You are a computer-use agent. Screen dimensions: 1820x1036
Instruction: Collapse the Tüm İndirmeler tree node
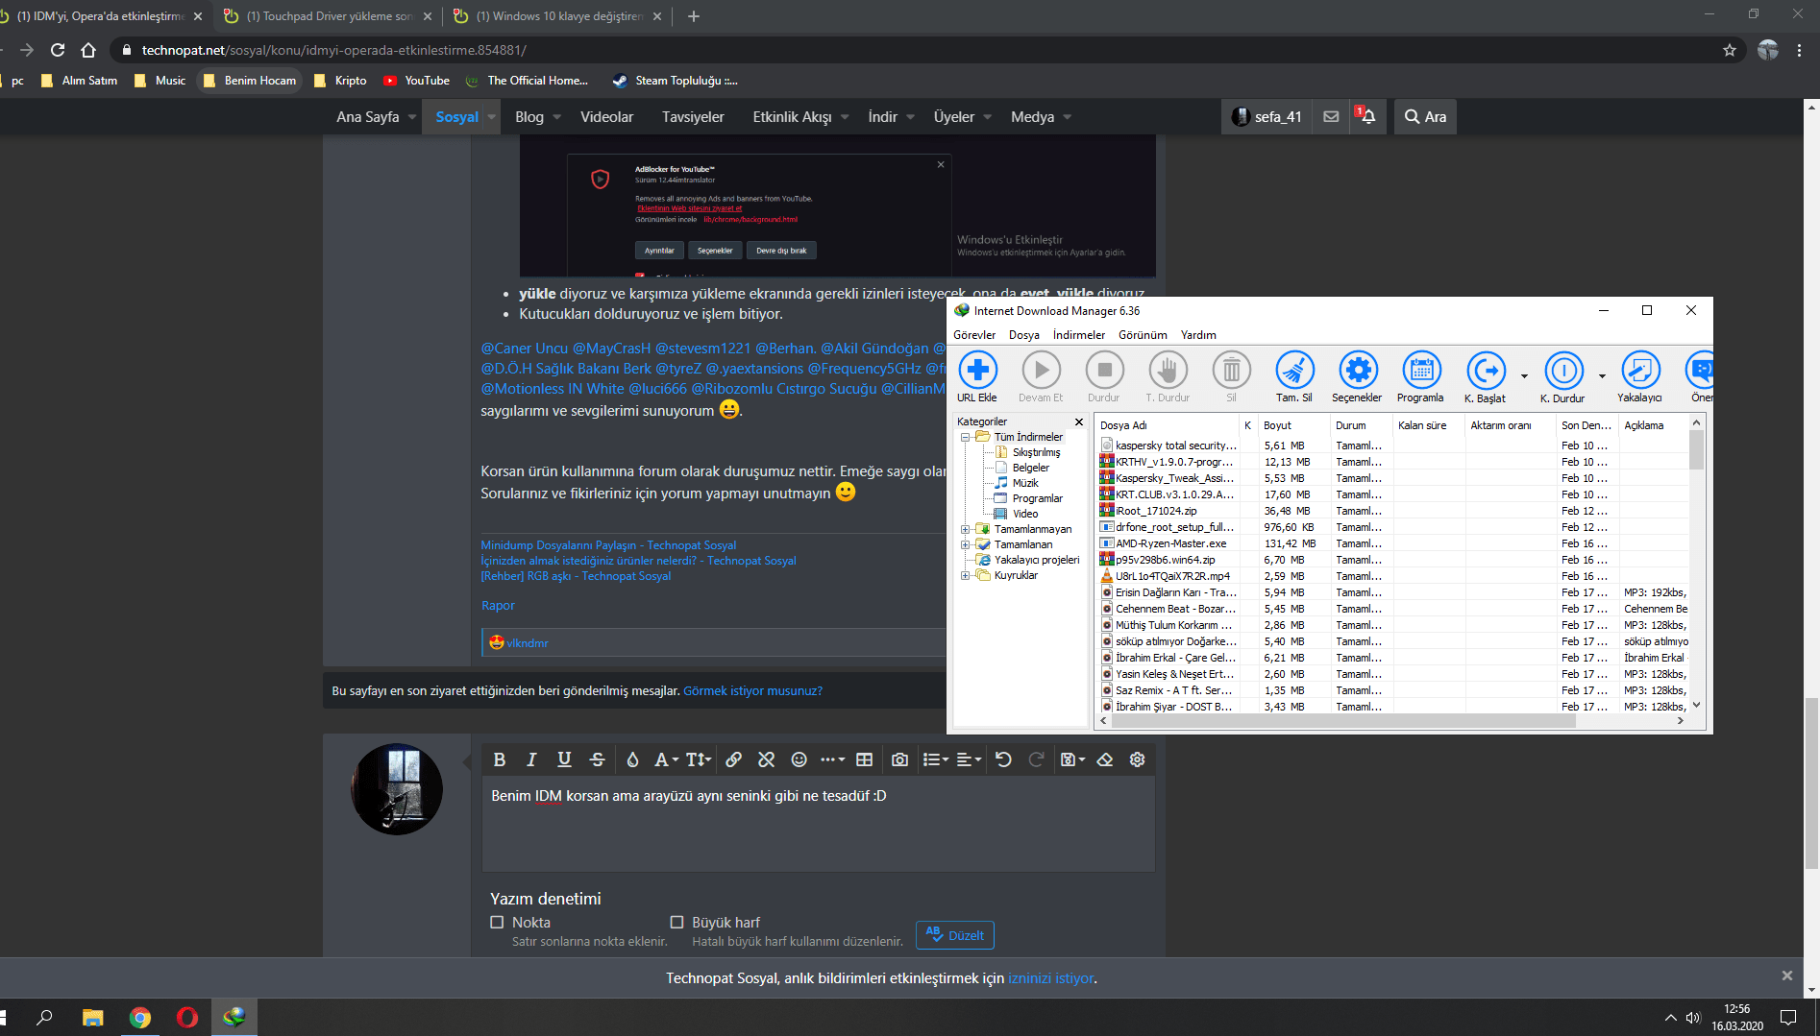(x=965, y=437)
